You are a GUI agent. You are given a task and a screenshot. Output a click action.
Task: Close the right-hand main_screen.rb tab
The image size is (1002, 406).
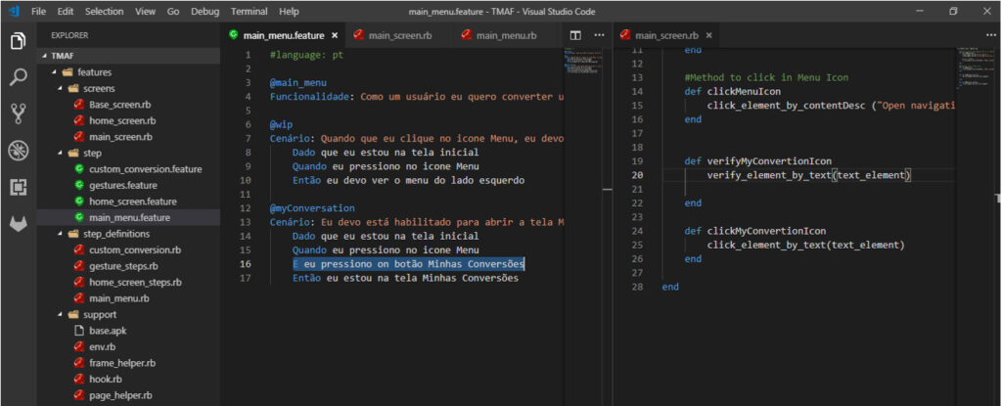(x=708, y=35)
